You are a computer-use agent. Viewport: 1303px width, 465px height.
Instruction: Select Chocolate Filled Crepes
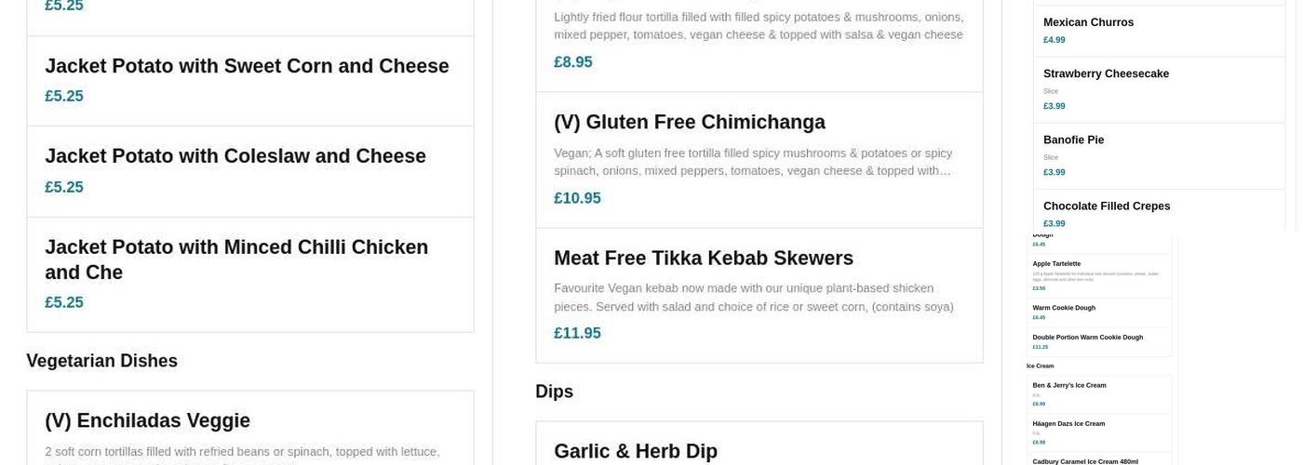pos(1106,206)
